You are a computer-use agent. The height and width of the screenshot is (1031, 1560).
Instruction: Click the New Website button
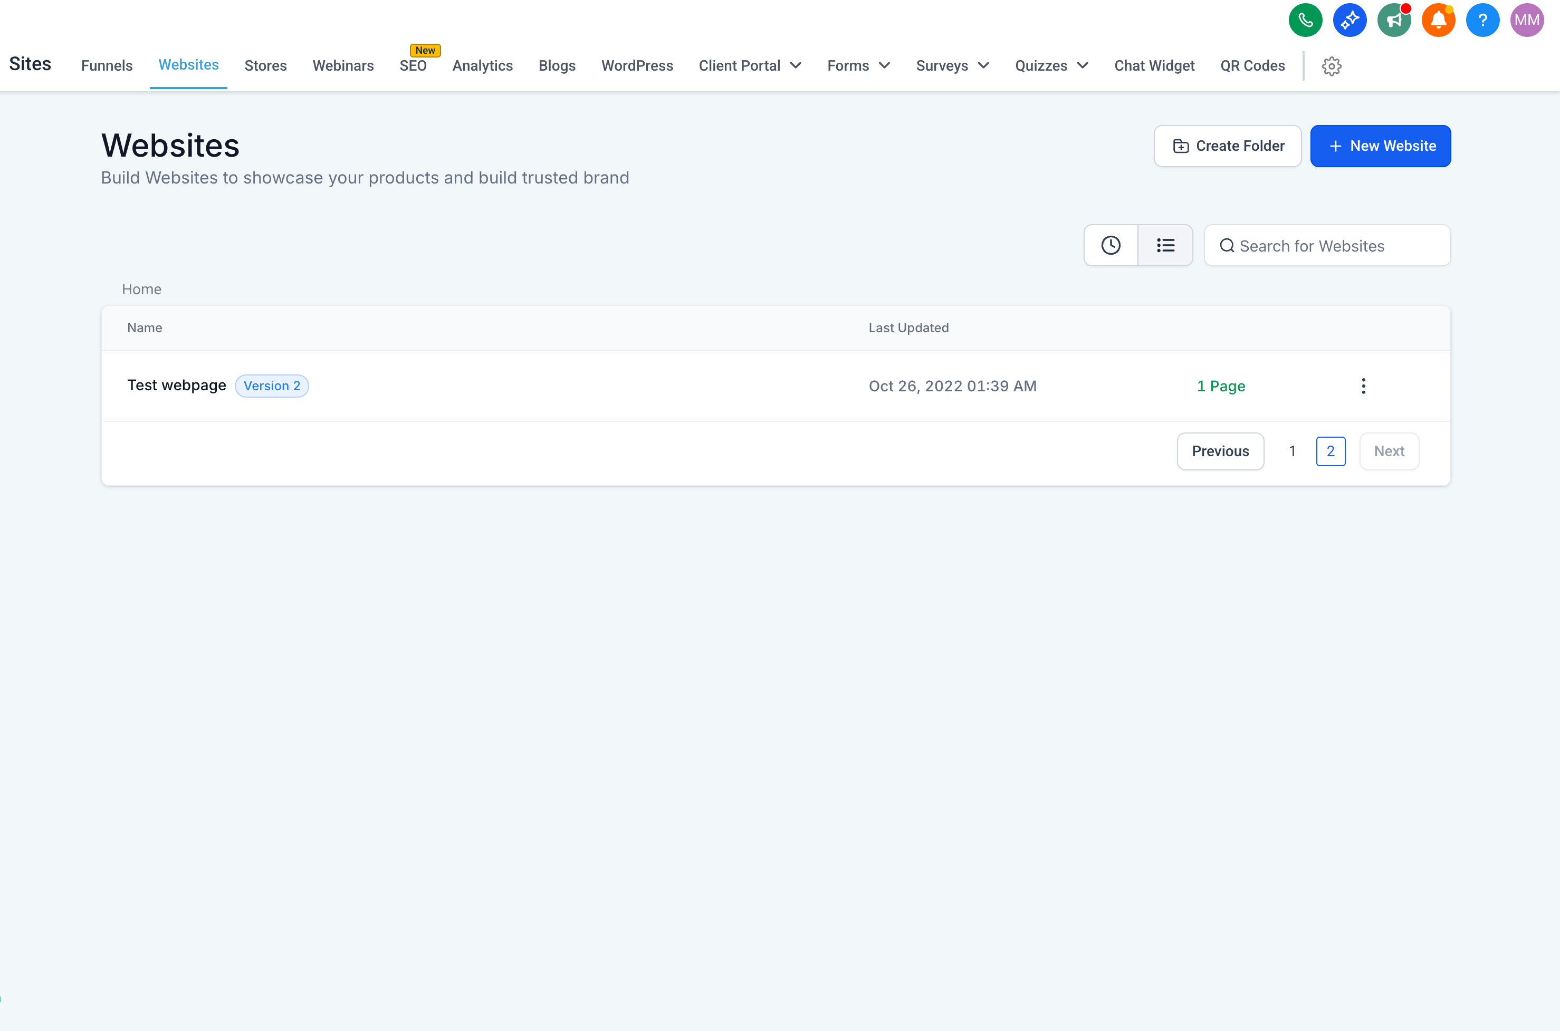[x=1381, y=146]
